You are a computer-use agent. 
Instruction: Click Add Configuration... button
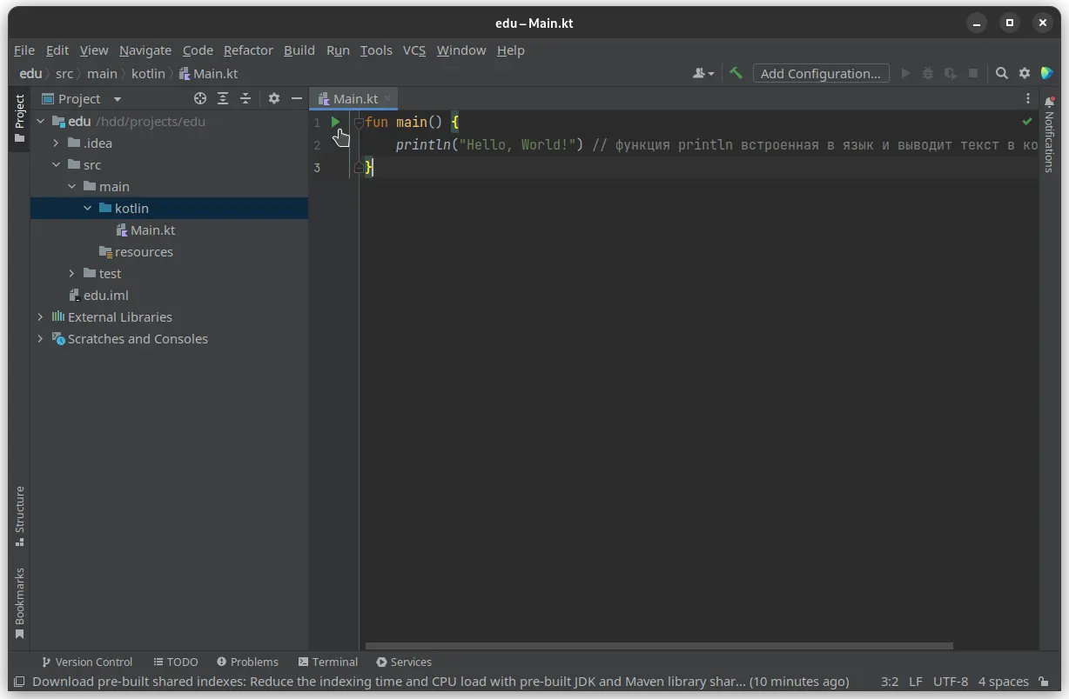tap(821, 74)
